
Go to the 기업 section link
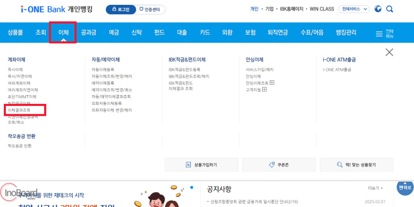(x=269, y=9)
